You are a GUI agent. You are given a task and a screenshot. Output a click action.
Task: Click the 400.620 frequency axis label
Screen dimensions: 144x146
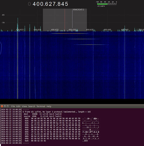coord(37,30)
